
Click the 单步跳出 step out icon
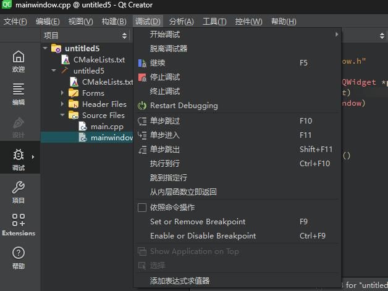point(142,150)
